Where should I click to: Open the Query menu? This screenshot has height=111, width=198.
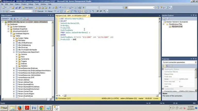coord(17,4)
